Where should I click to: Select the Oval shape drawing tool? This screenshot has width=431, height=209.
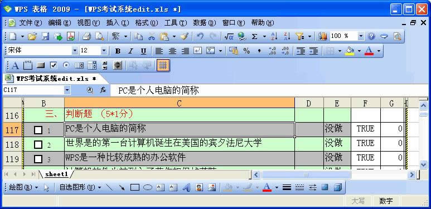click(148, 187)
